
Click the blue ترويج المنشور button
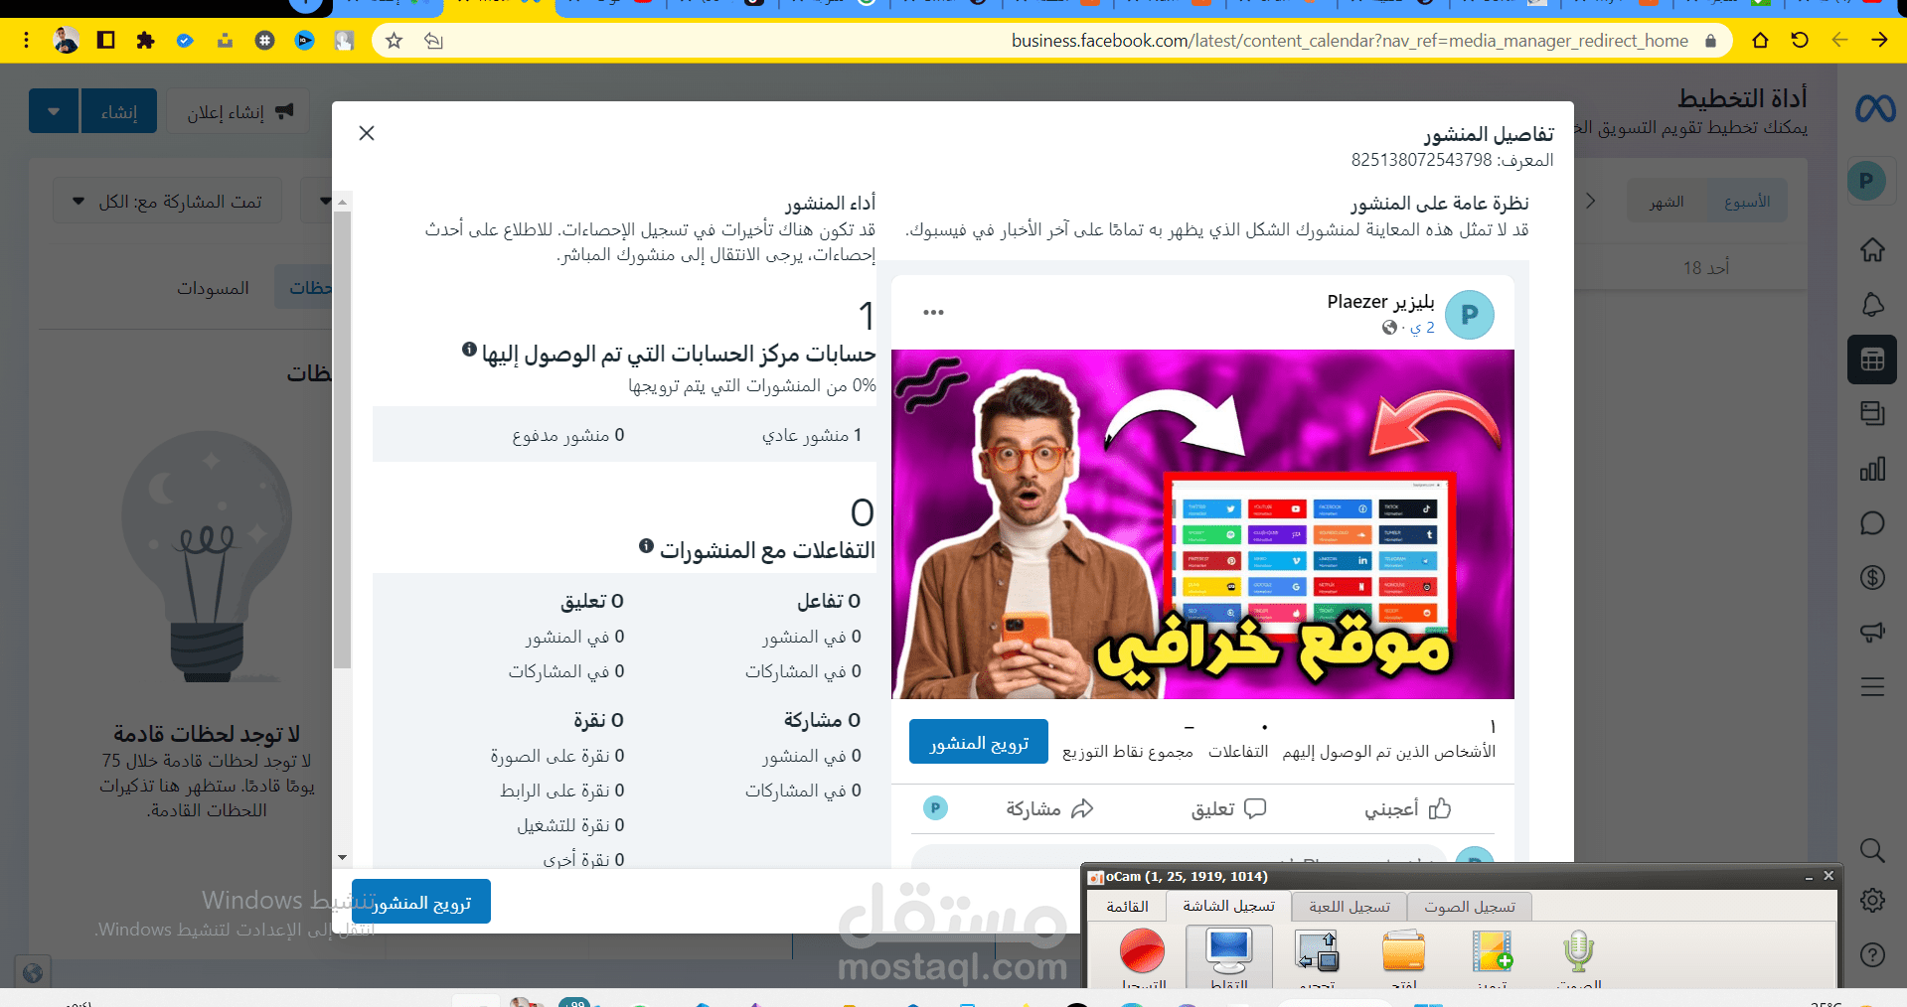(x=977, y=741)
